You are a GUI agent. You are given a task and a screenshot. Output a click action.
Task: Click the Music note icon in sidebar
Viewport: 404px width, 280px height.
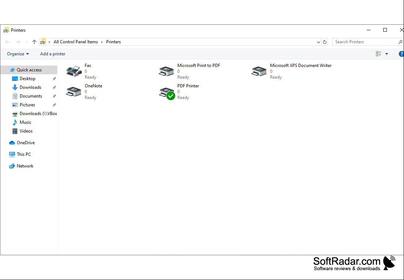15,122
